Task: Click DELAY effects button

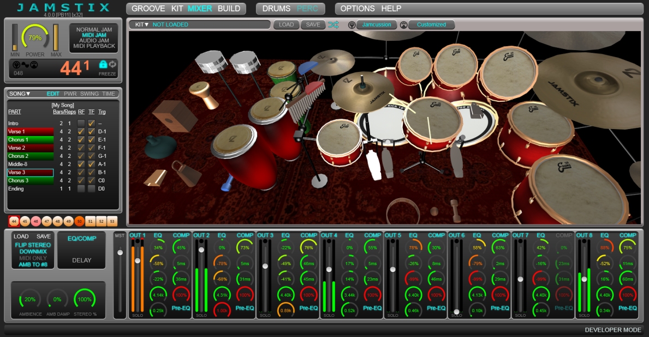Action: 81,260
